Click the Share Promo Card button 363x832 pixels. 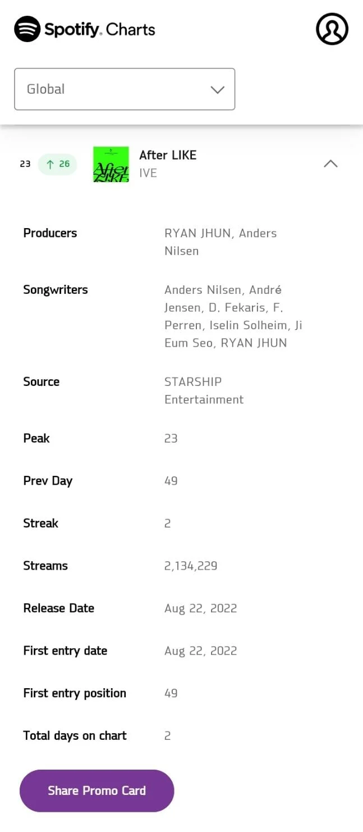click(x=97, y=790)
